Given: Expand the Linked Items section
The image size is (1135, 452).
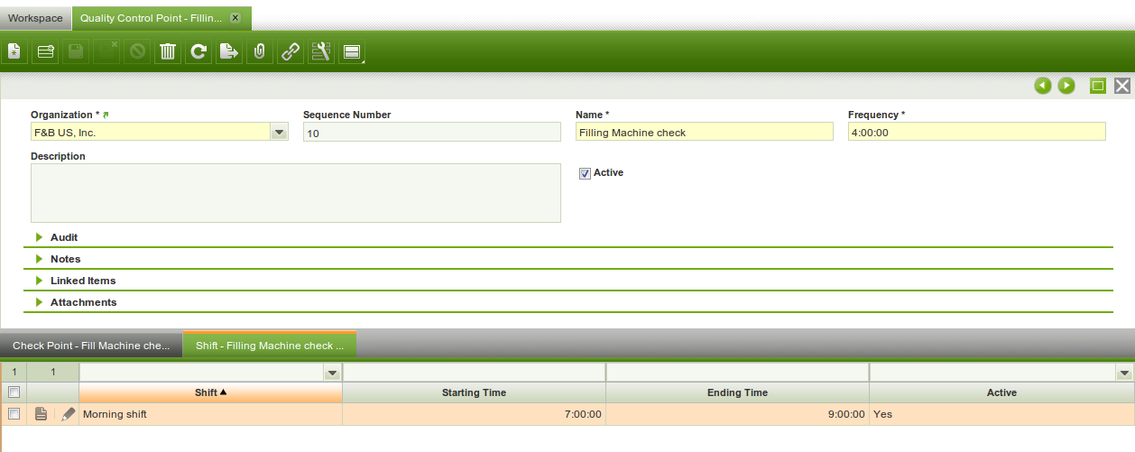Looking at the screenshot, I should click(x=82, y=281).
